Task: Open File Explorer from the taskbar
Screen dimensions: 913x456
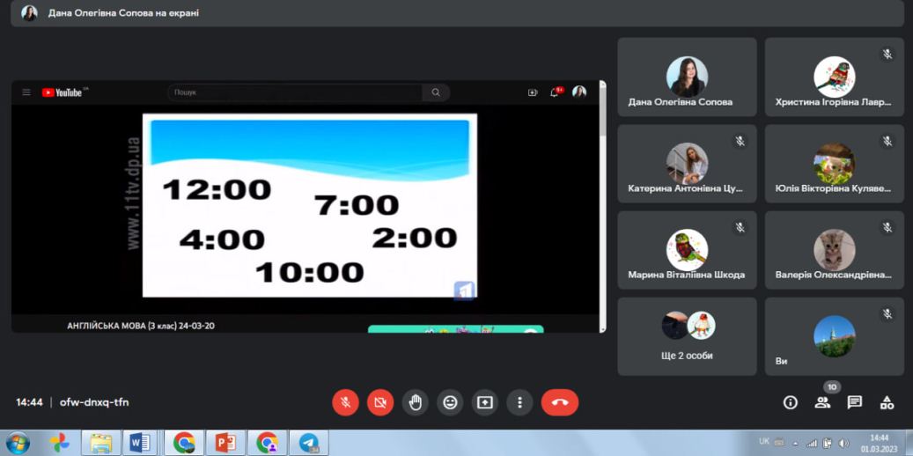Action: pos(100,443)
